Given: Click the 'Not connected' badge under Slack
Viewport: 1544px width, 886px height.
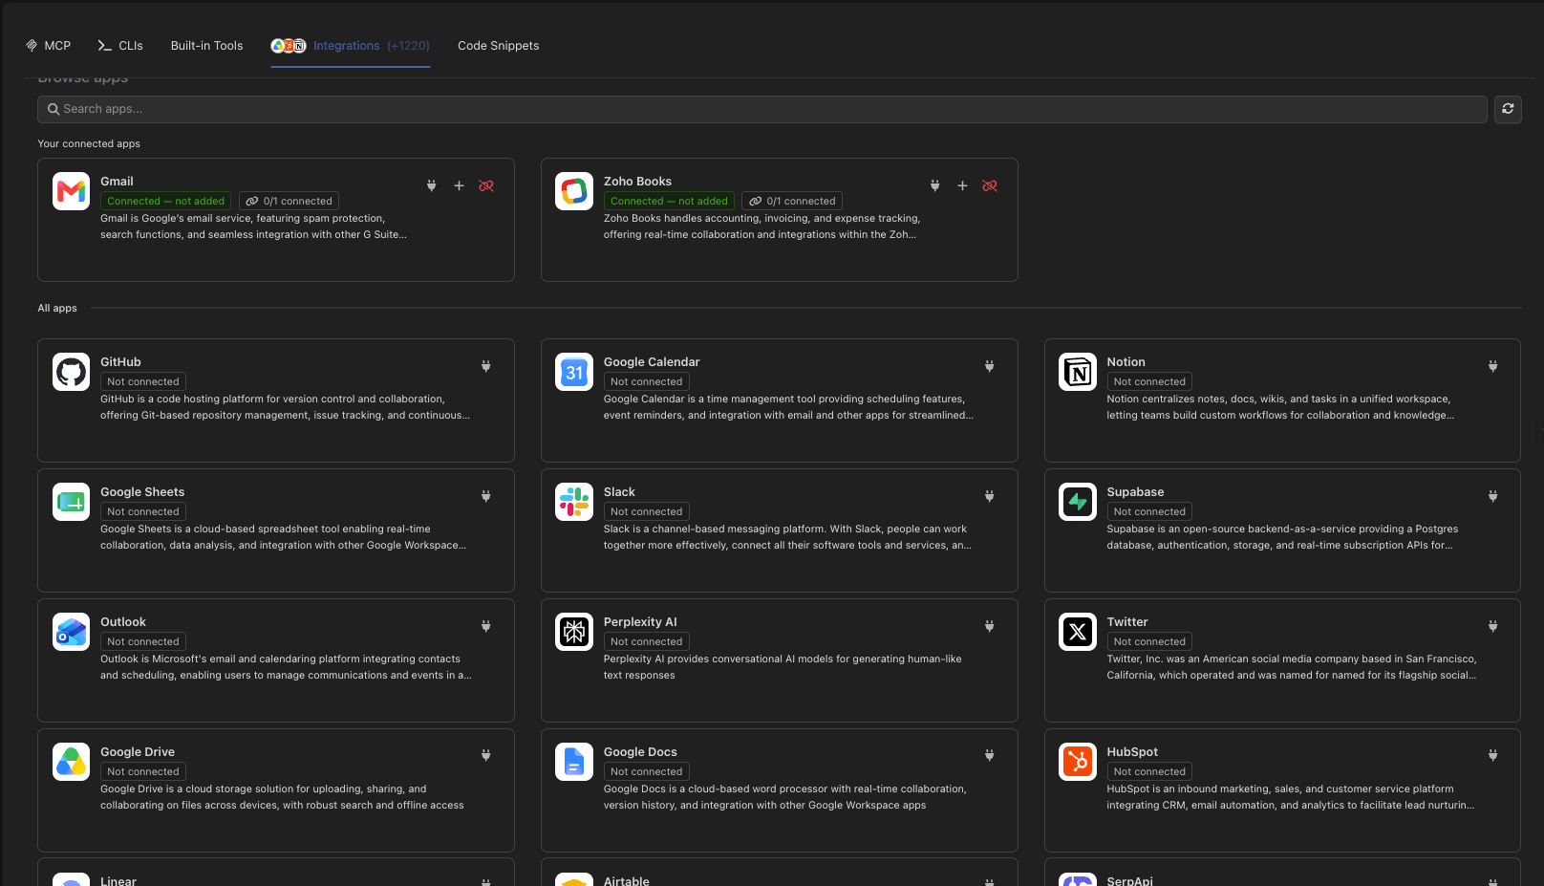Looking at the screenshot, I should point(647,511).
